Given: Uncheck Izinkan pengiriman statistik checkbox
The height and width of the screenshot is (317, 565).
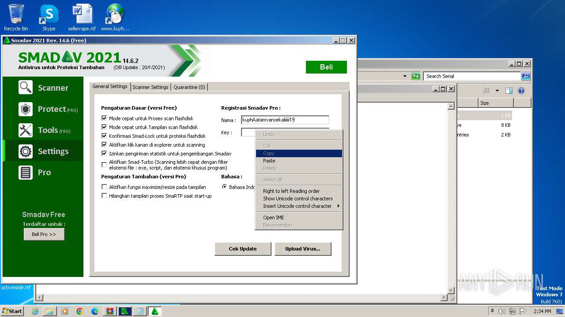Looking at the screenshot, I should pyautogui.click(x=104, y=154).
